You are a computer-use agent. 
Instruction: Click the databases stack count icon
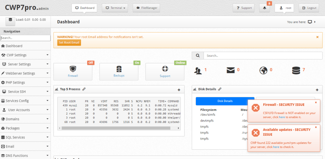click(x=296, y=71)
